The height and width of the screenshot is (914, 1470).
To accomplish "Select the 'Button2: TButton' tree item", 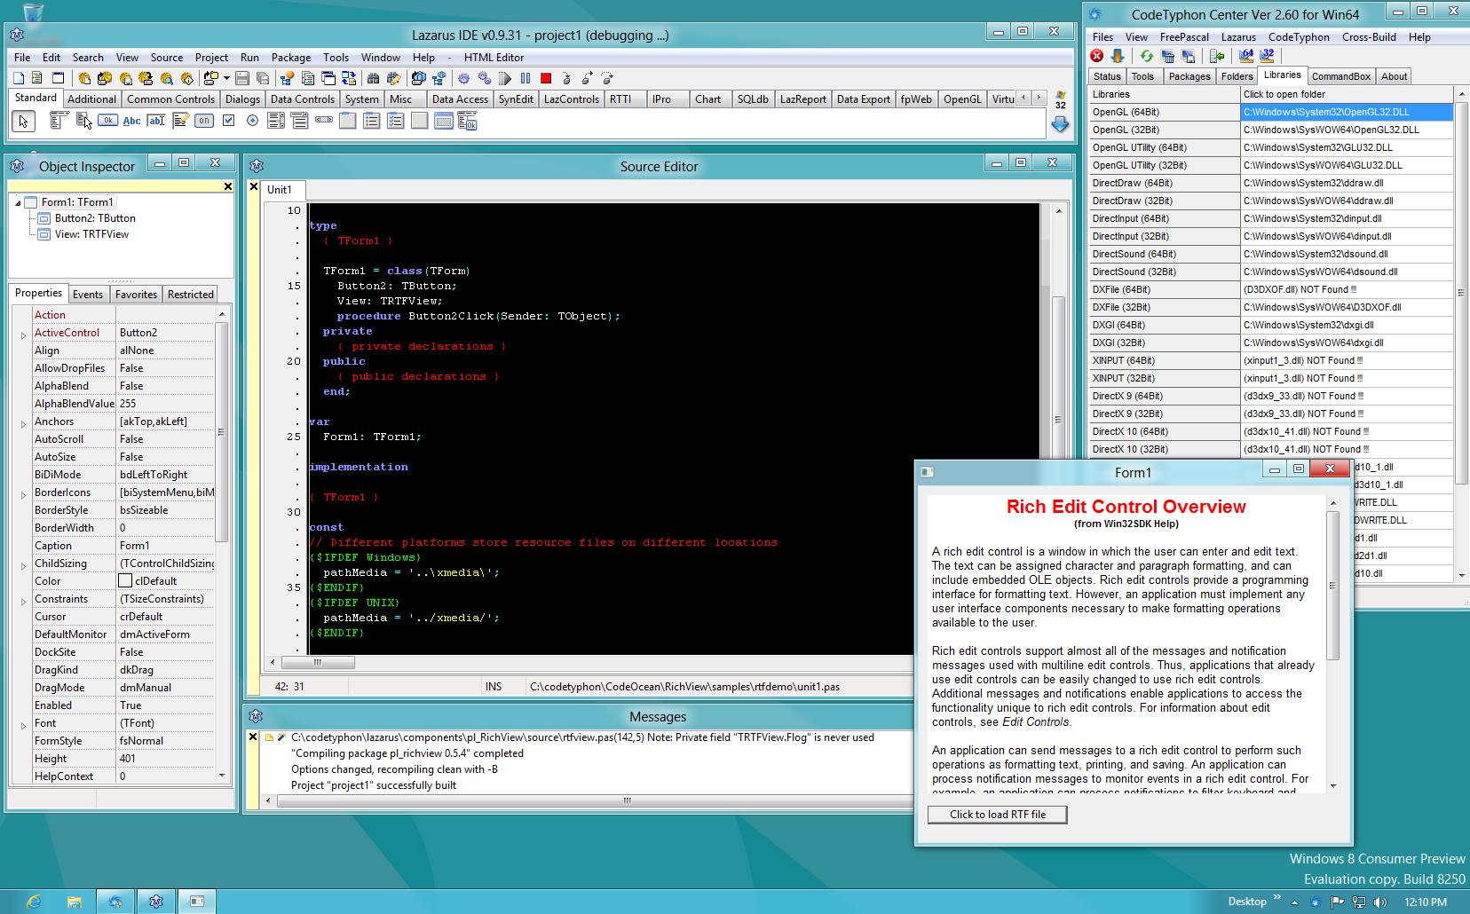I will pos(95,218).
